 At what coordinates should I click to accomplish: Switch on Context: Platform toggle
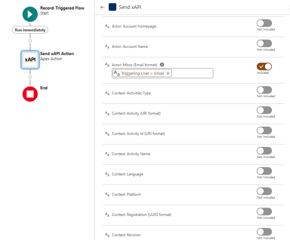[x=264, y=191]
